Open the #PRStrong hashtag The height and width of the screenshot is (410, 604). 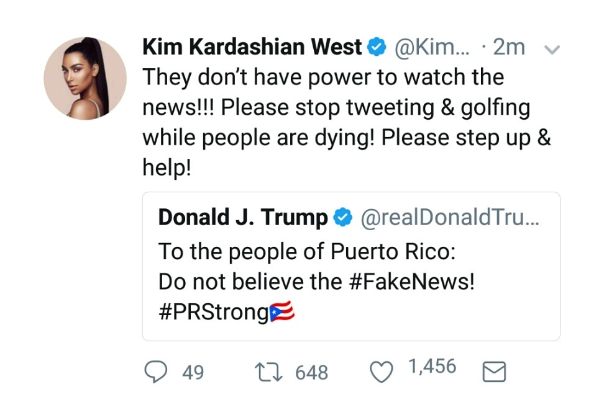tap(213, 313)
